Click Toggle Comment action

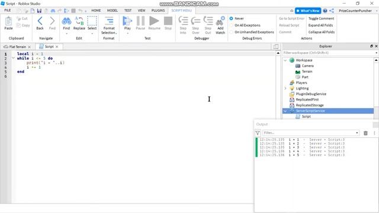321,18
